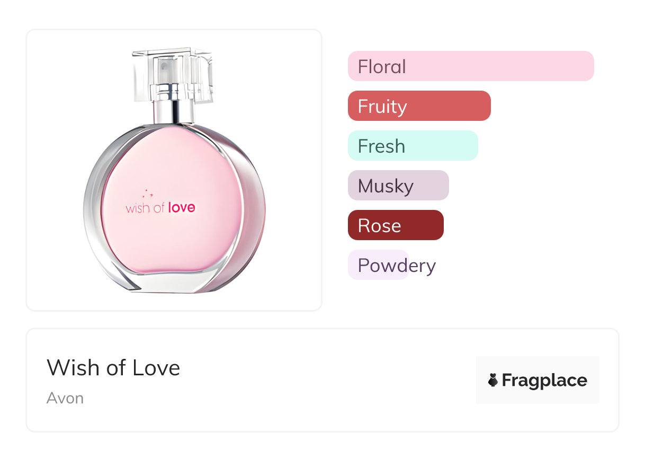Click the Avon brand name
The width and height of the screenshot is (645, 458).
(x=65, y=398)
